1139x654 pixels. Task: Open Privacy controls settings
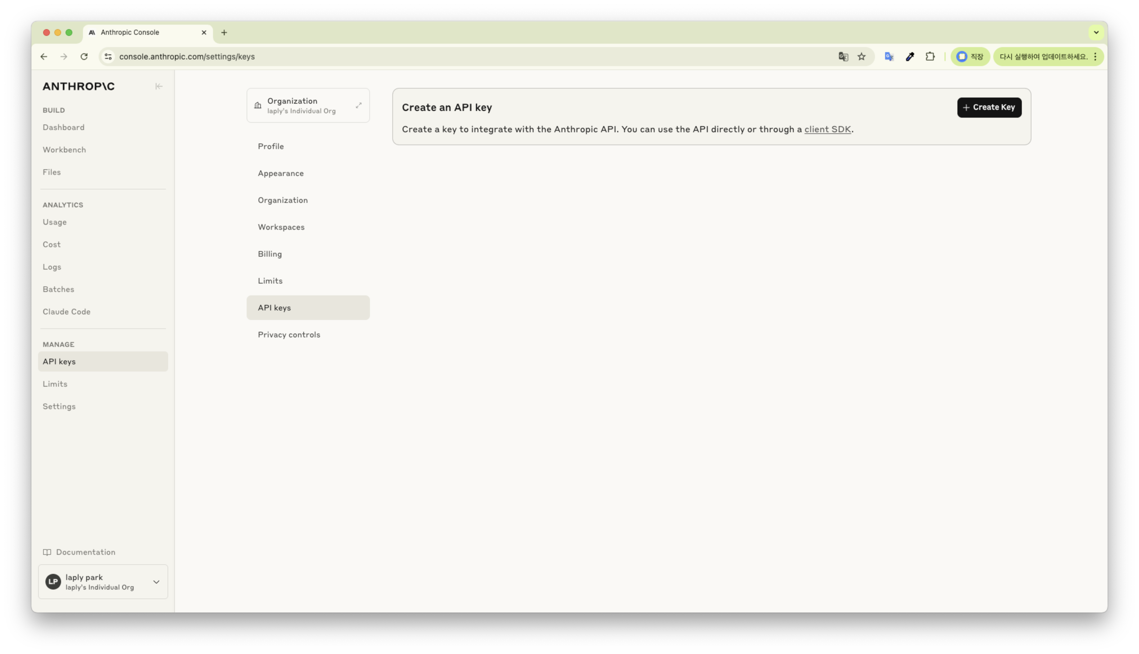tap(289, 335)
